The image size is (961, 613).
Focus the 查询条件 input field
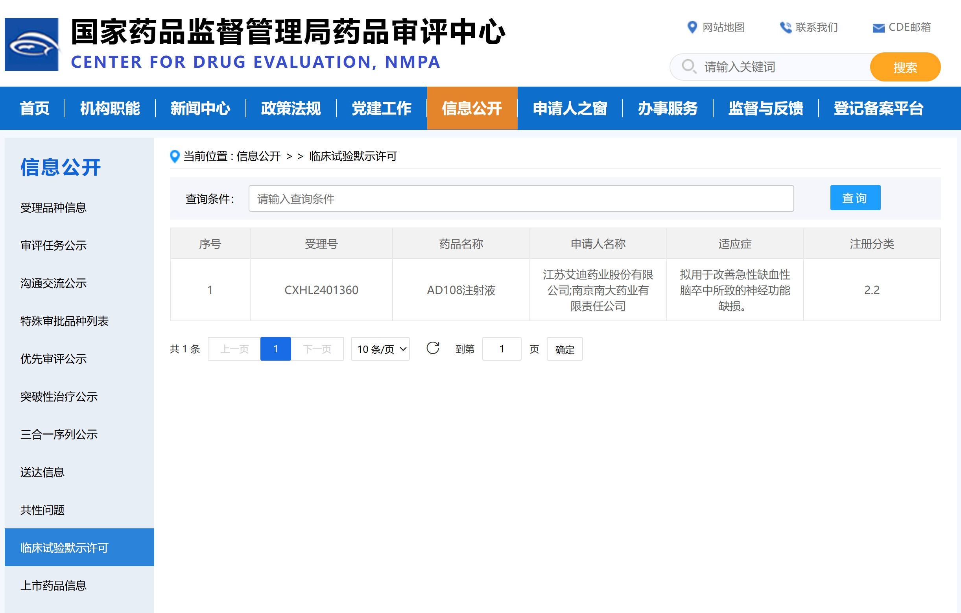click(x=521, y=198)
